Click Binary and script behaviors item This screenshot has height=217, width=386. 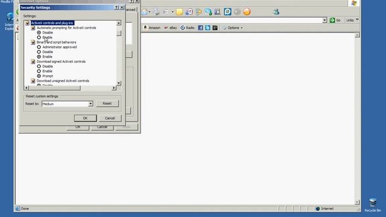coord(56,42)
